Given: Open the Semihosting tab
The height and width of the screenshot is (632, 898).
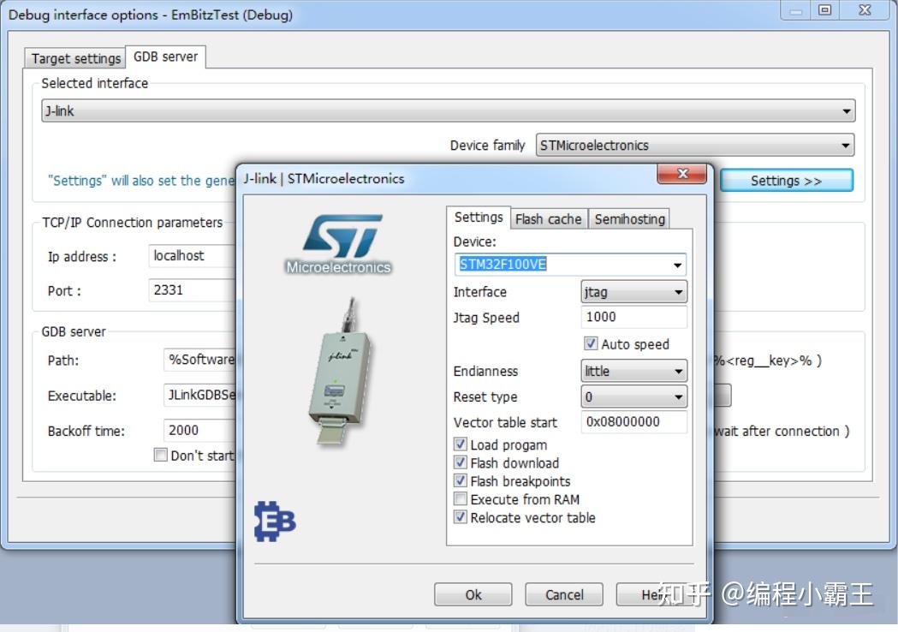Looking at the screenshot, I should pos(629,218).
